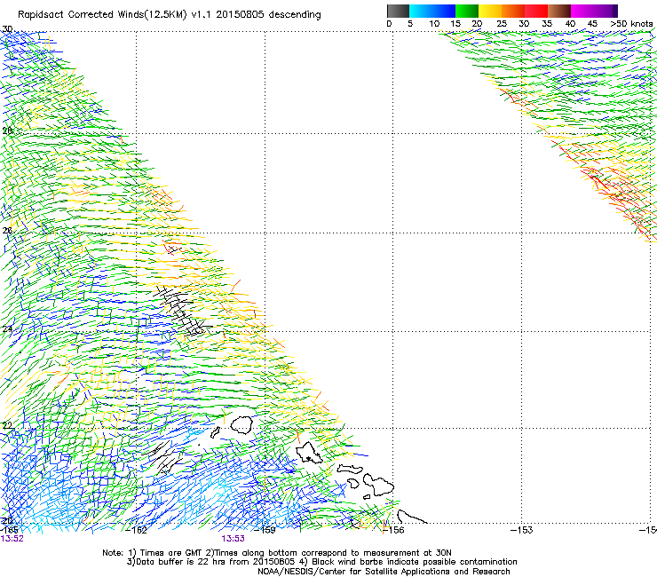Click the purple time stamp 13:52
This screenshot has width=657, height=577.
pyautogui.click(x=12, y=539)
